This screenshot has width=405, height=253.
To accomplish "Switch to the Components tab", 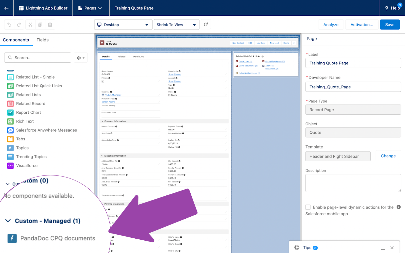I will (x=16, y=40).
